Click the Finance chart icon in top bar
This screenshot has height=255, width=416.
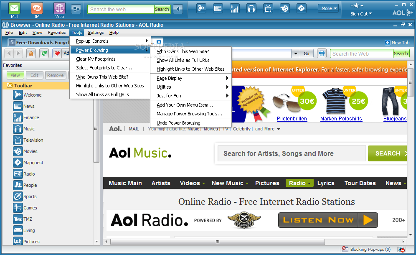coord(235,9)
